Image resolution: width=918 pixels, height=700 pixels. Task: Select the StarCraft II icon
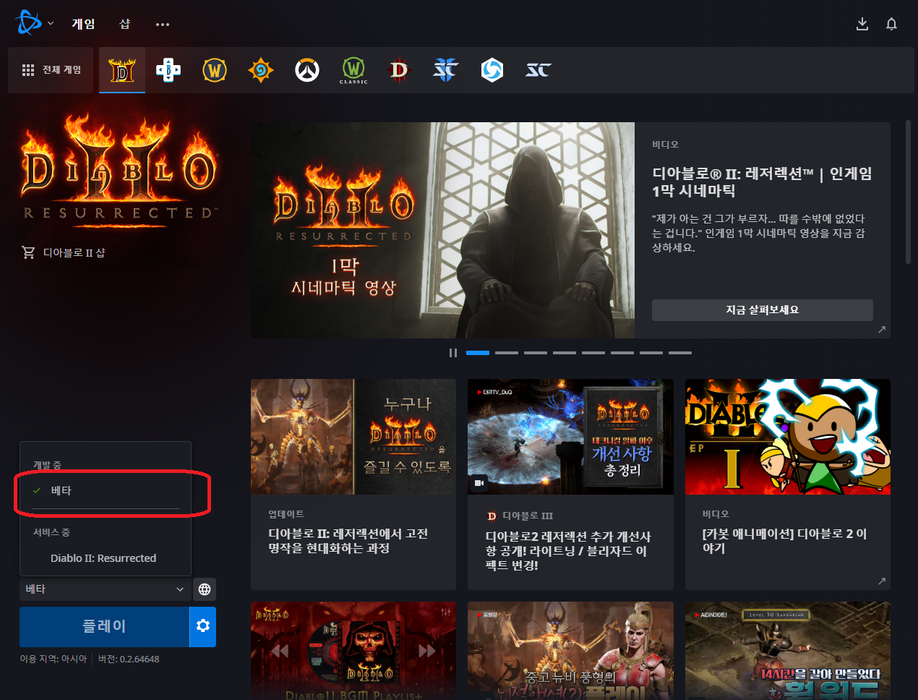pyautogui.click(x=446, y=70)
